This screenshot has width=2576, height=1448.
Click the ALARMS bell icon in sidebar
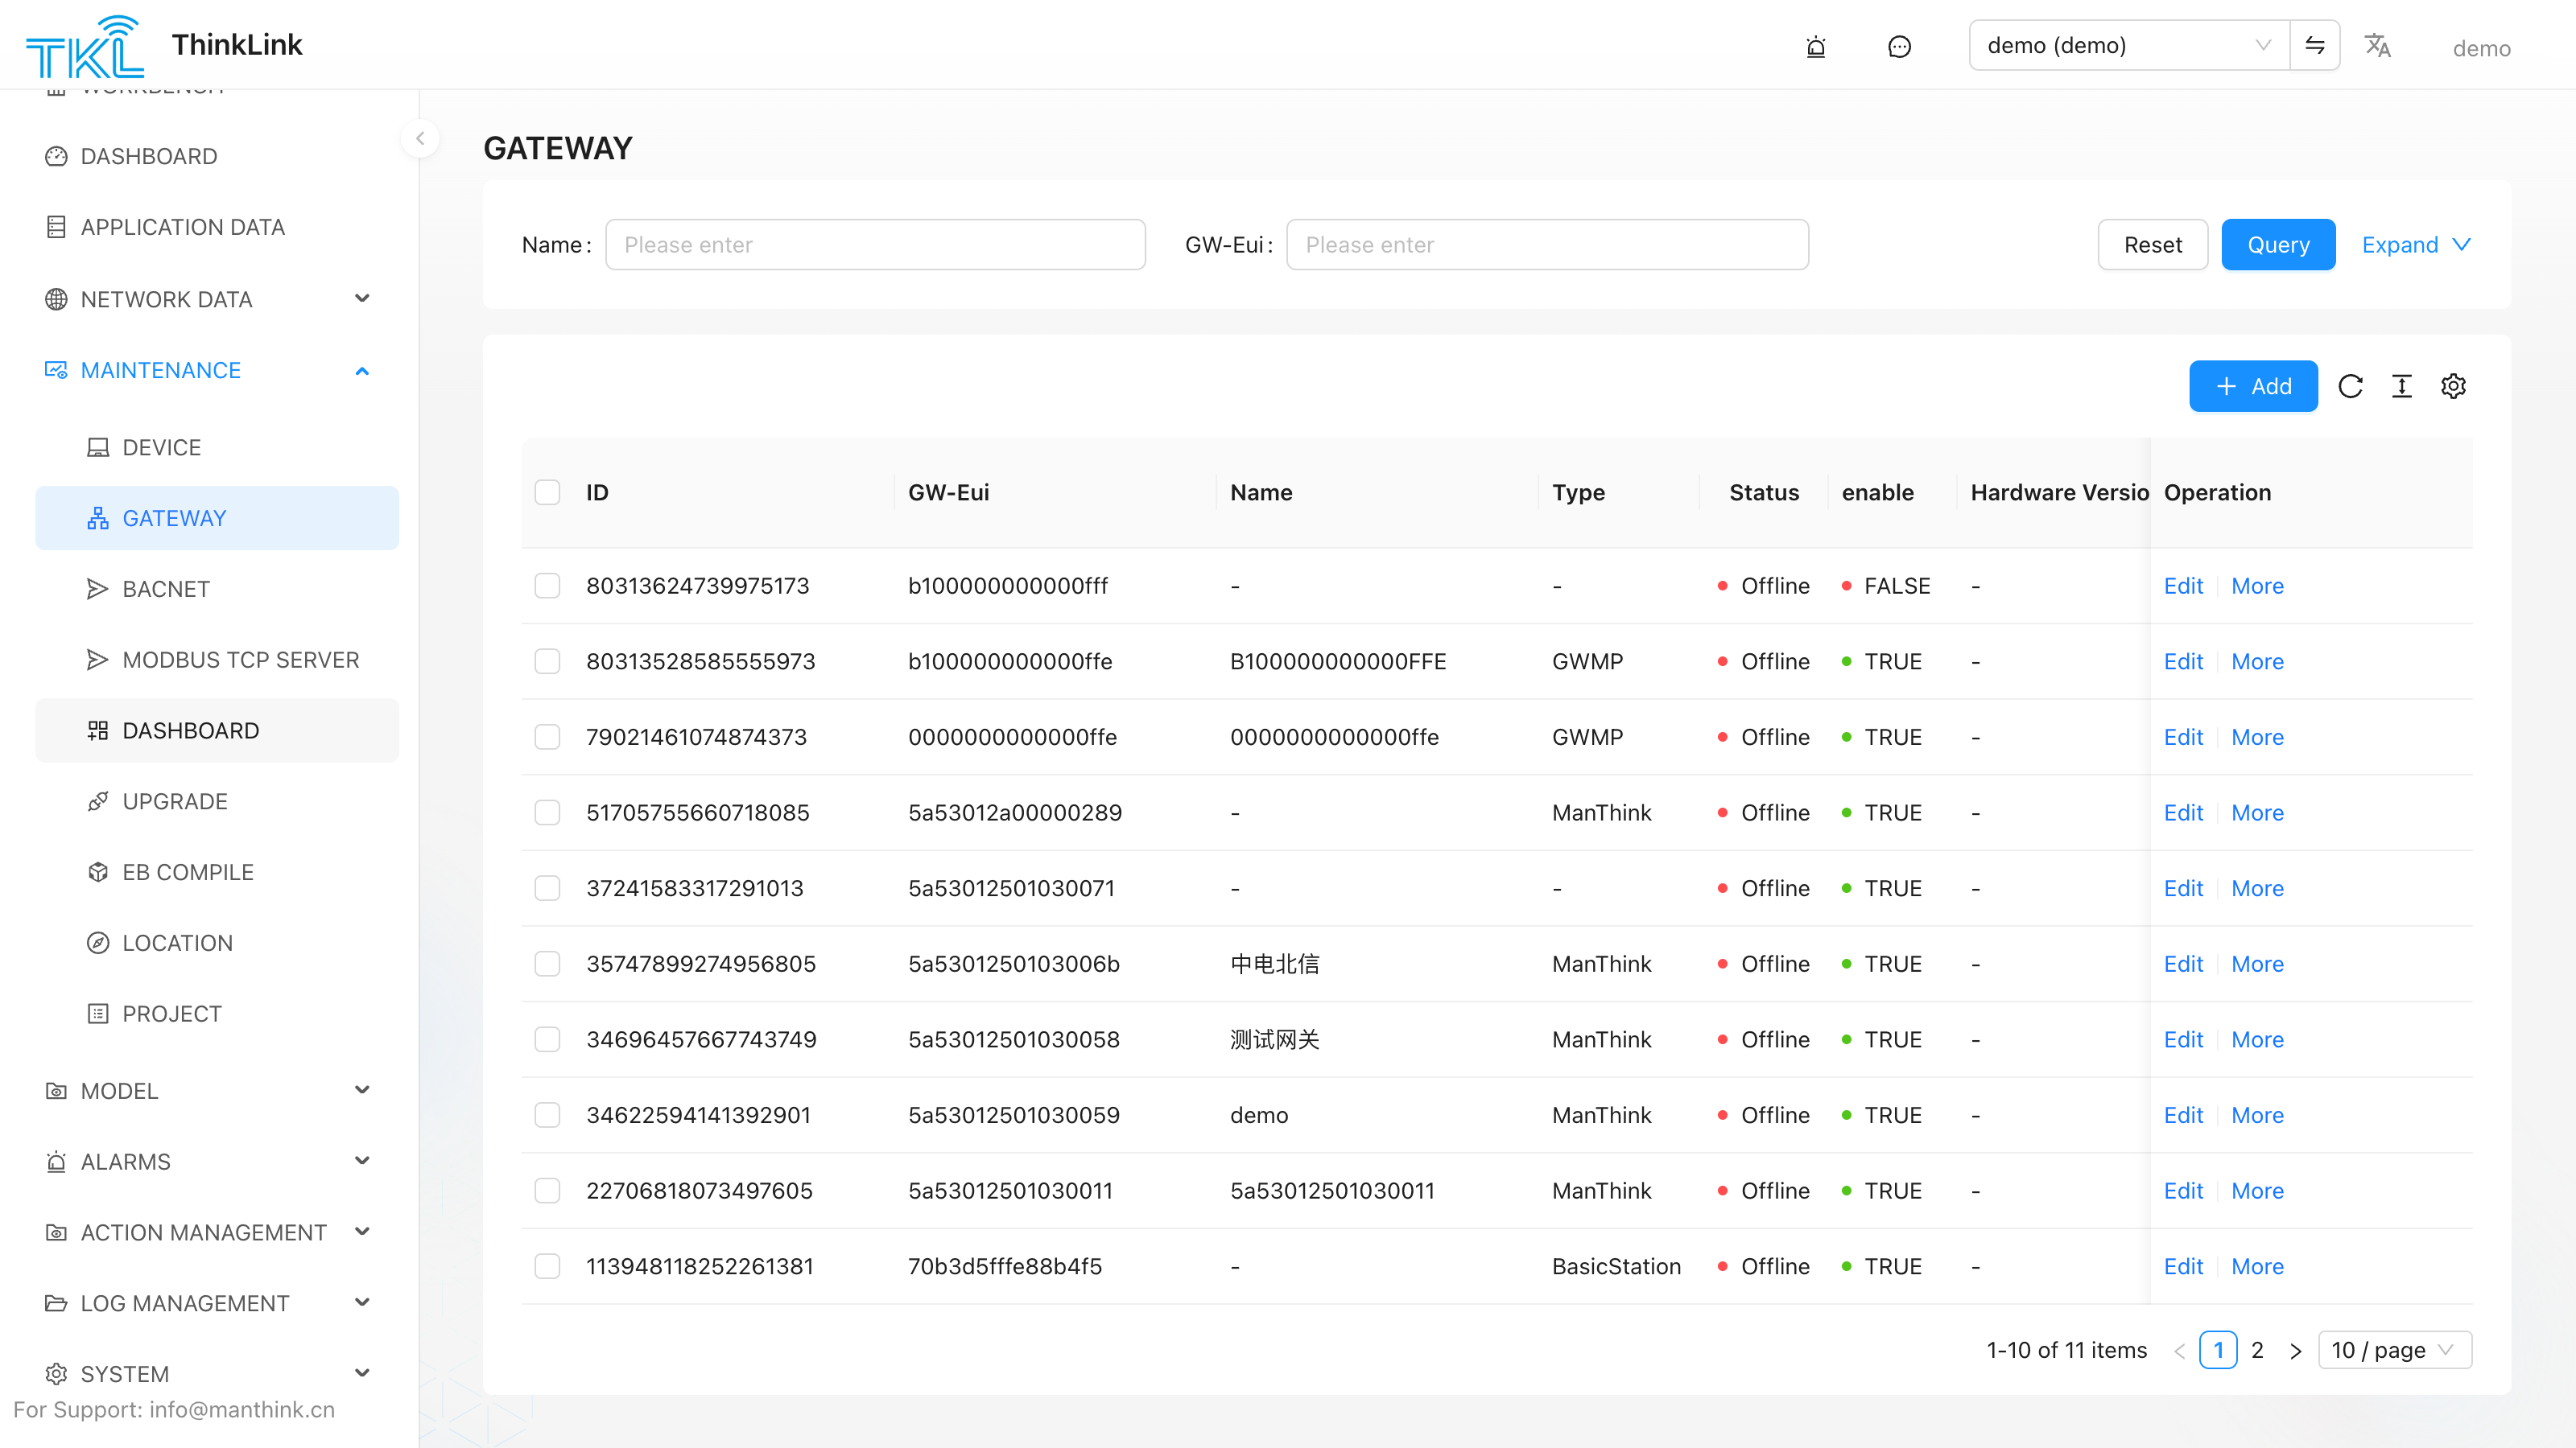click(x=56, y=1161)
